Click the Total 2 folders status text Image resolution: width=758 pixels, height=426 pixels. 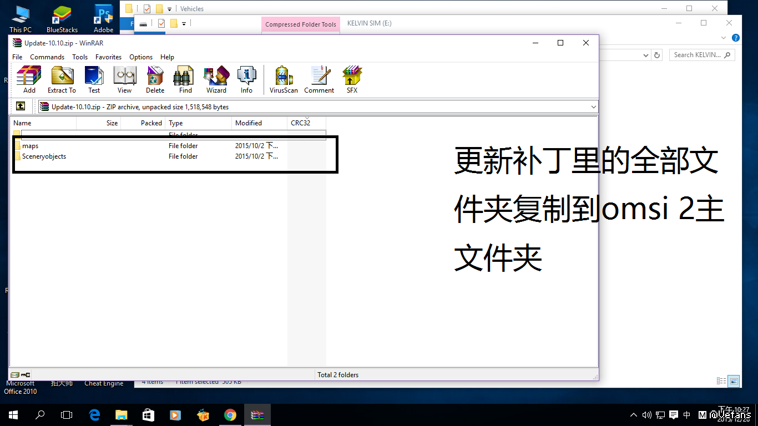(338, 375)
